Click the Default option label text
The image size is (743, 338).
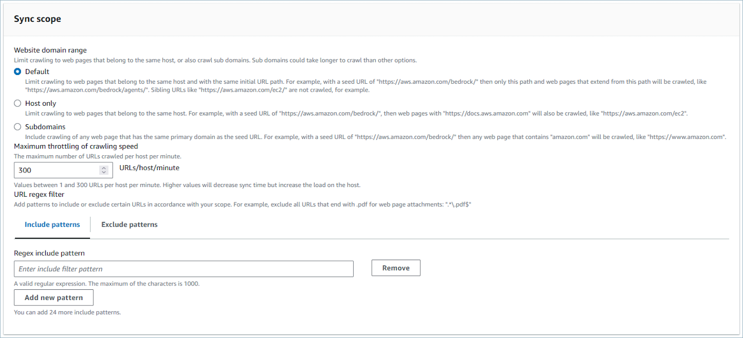click(37, 72)
